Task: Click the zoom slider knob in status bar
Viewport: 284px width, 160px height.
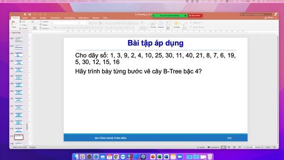Action: pos(254,147)
